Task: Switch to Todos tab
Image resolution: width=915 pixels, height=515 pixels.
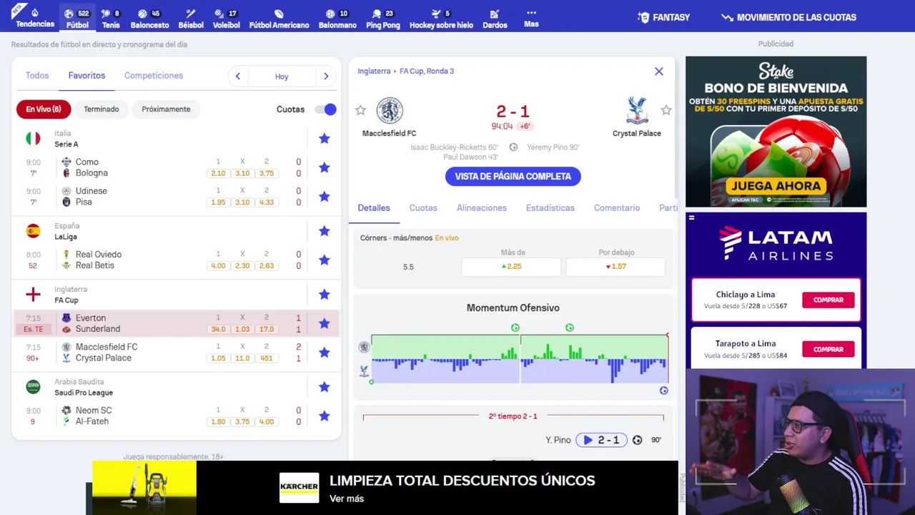Action: pos(37,75)
